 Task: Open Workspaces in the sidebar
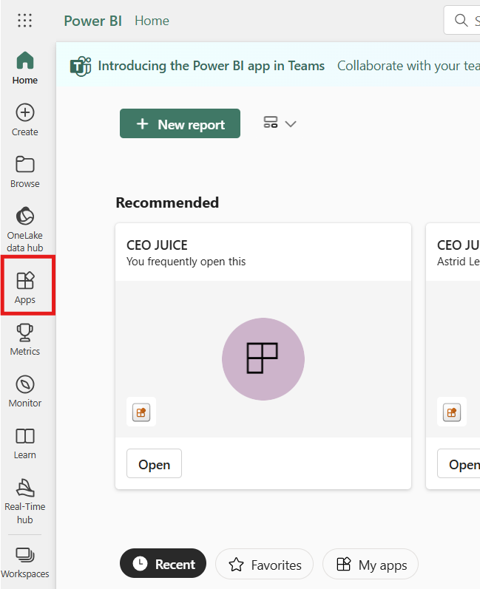click(25, 562)
